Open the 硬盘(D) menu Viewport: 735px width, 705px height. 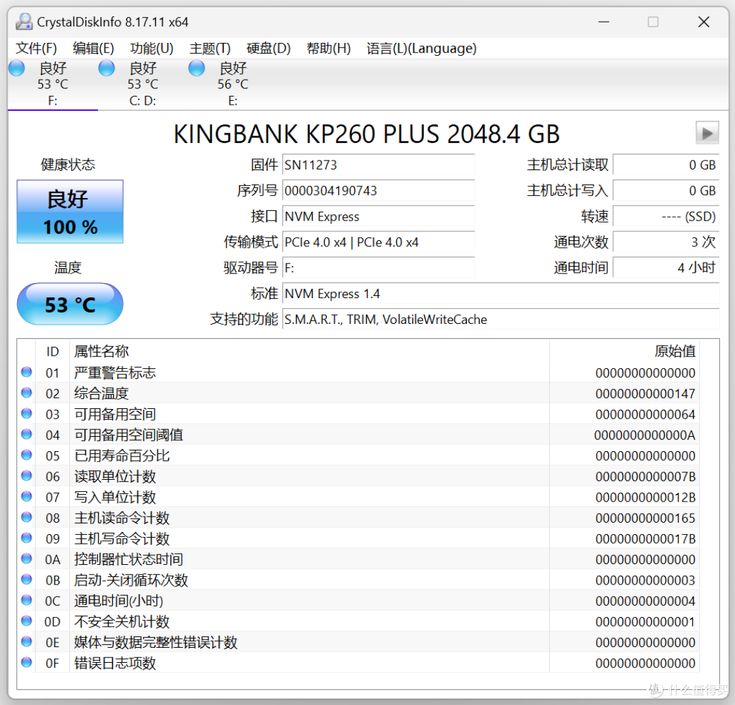coord(268,48)
